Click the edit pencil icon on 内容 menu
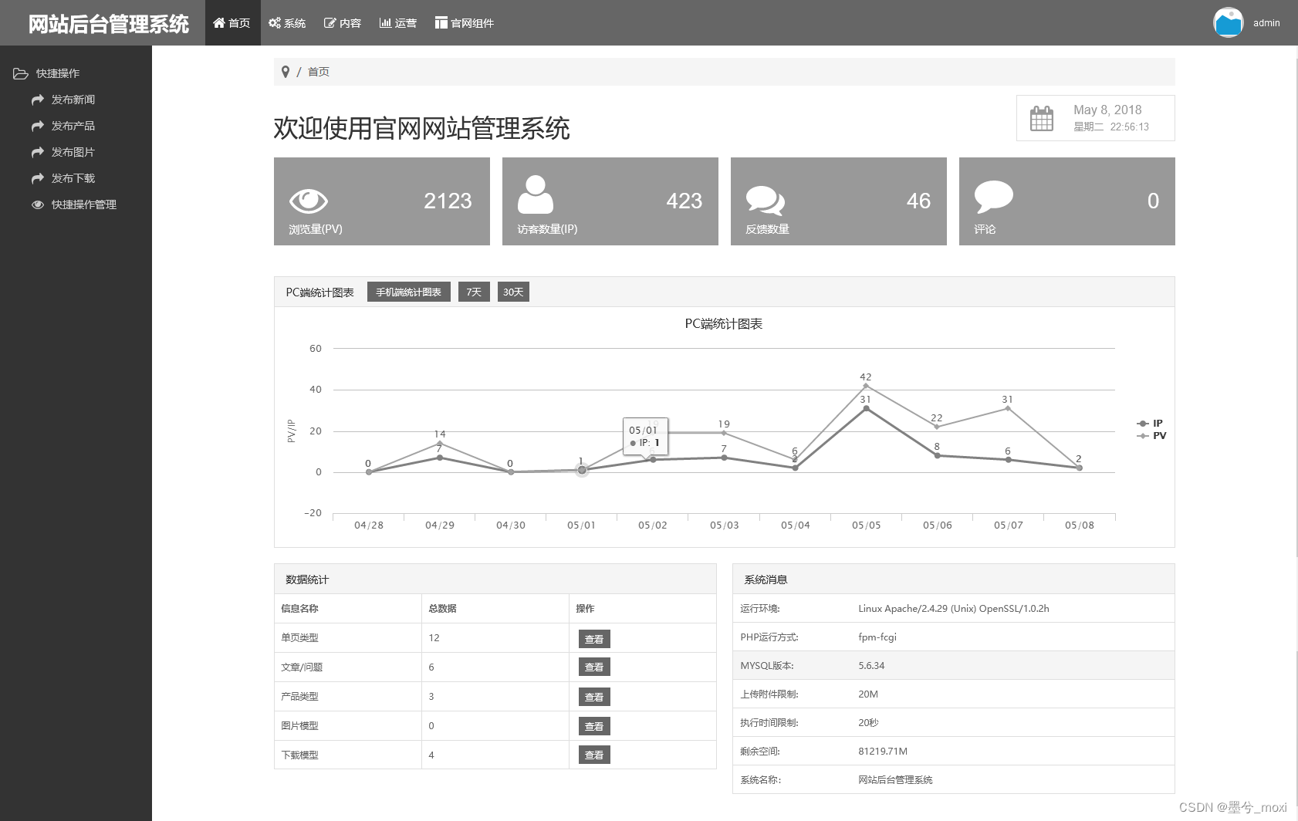The width and height of the screenshot is (1298, 821). click(330, 23)
